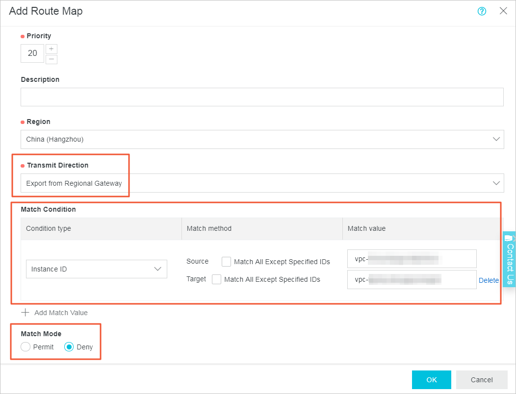
Task: Open the Region dropdown
Action: [x=262, y=139]
